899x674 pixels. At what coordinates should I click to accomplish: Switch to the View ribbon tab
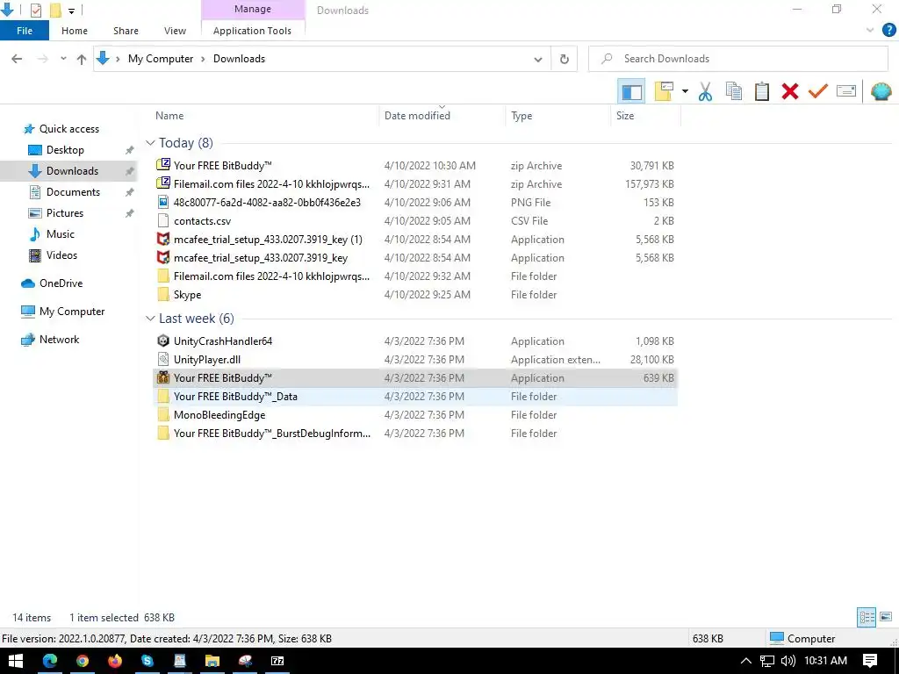click(175, 31)
